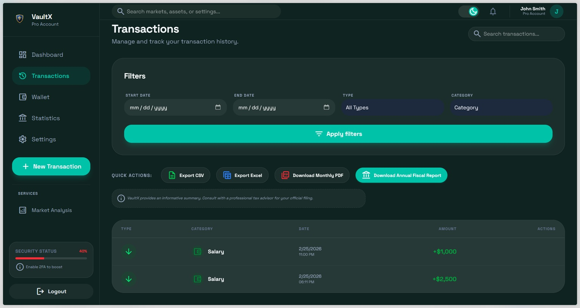The height and width of the screenshot is (308, 580).
Task: Click the Logout button
Action: pyautogui.click(x=51, y=291)
